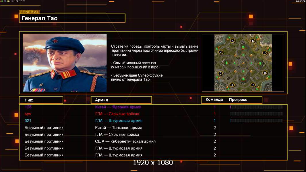Click 'Китай — Танковая армия' army text

tap(119, 128)
